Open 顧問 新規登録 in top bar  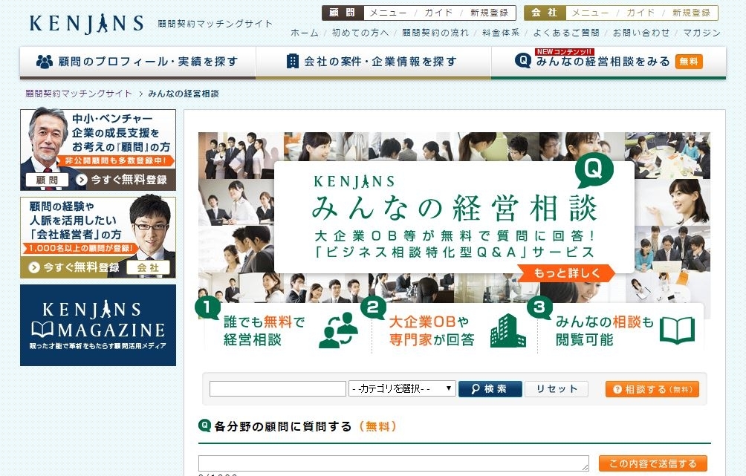[490, 13]
